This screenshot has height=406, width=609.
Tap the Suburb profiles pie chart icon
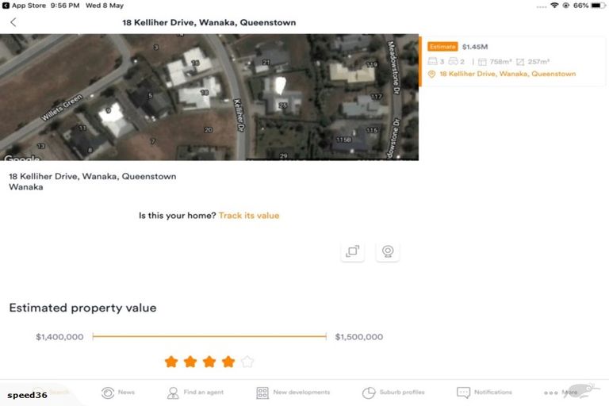tap(369, 393)
